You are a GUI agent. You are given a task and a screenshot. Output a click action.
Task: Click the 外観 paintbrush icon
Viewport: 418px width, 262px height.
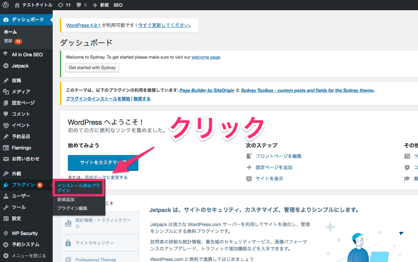(6, 174)
